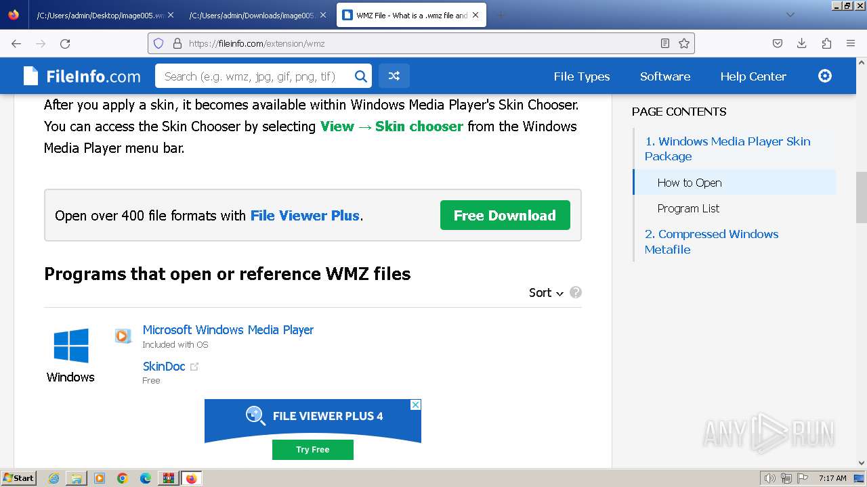The height and width of the screenshot is (487, 867).
Task: Open the Sort dropdown
Action: 546,293
